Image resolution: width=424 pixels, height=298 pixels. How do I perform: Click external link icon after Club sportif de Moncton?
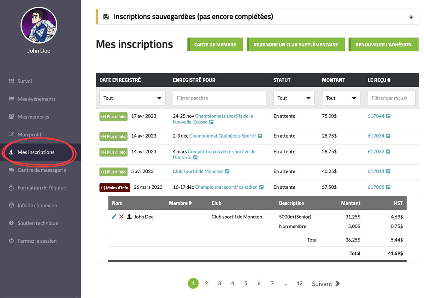227,171
